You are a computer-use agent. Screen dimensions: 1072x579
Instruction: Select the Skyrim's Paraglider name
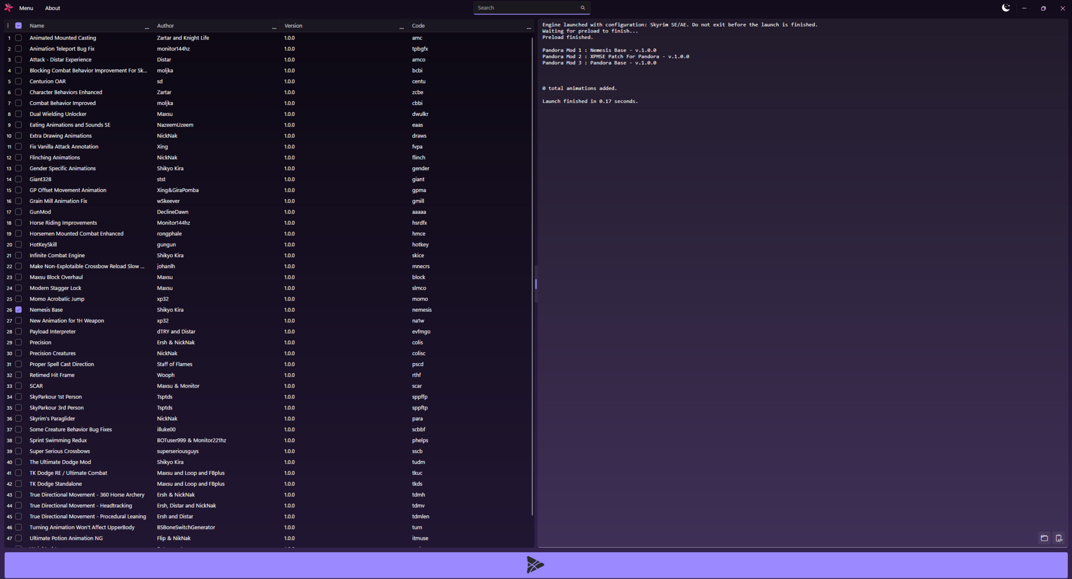click(52, 418)
